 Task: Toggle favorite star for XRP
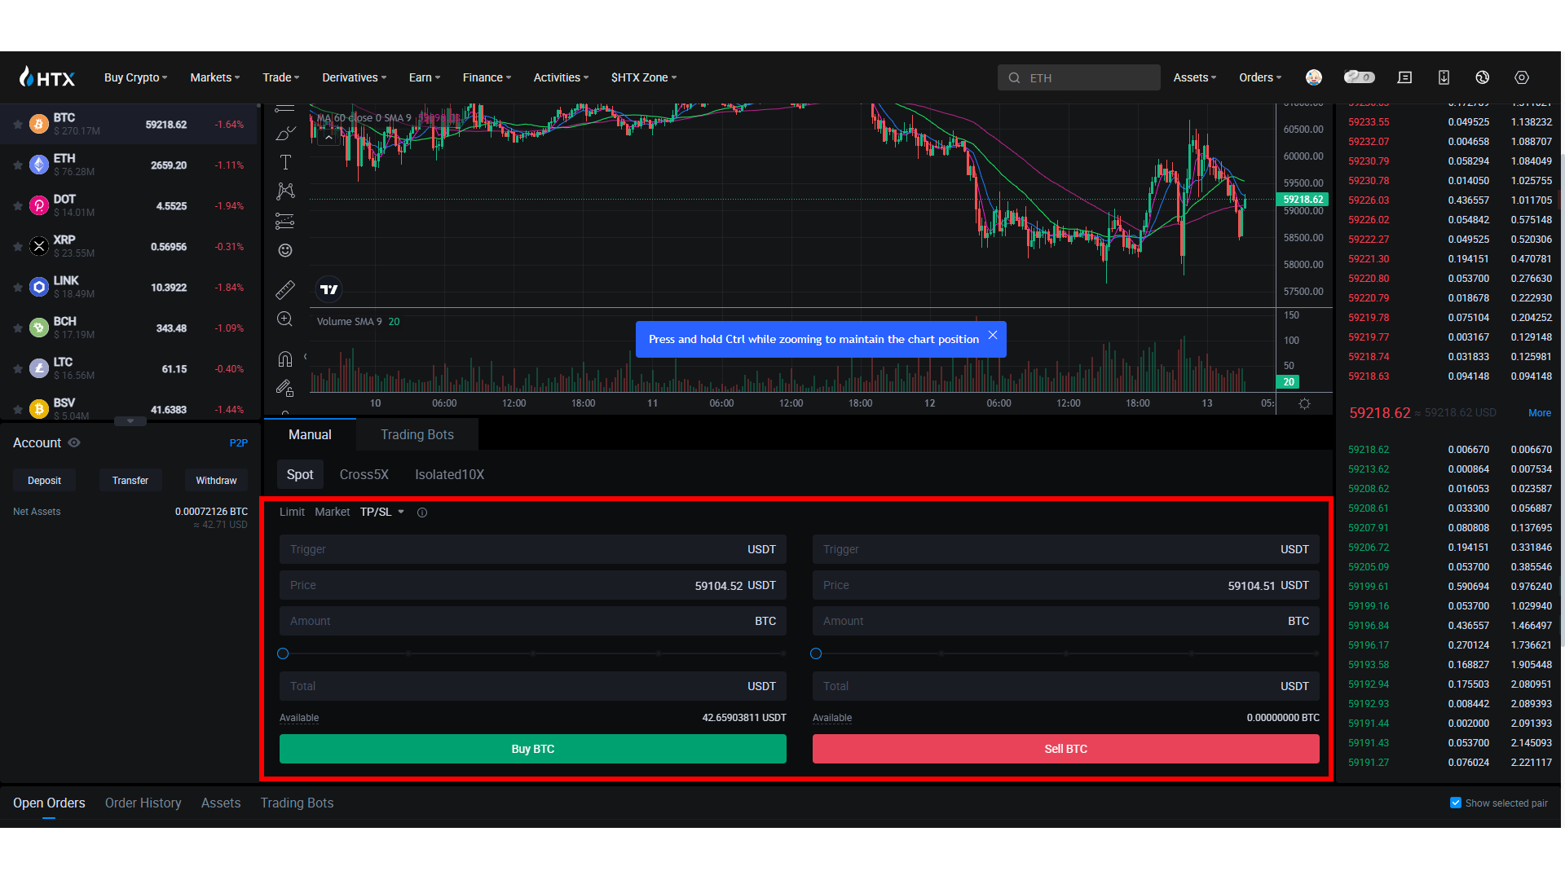[17, 247]
